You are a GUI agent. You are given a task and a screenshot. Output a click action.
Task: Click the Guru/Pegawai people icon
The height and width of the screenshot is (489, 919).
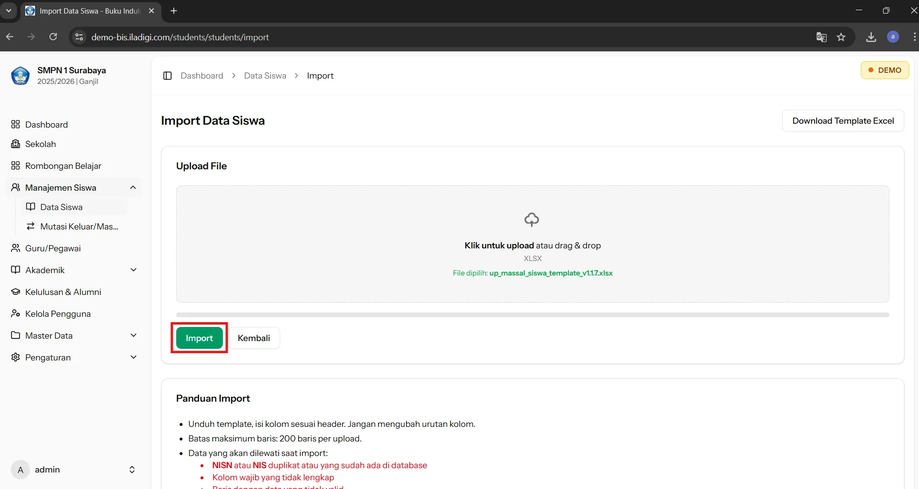pos(16,248)
